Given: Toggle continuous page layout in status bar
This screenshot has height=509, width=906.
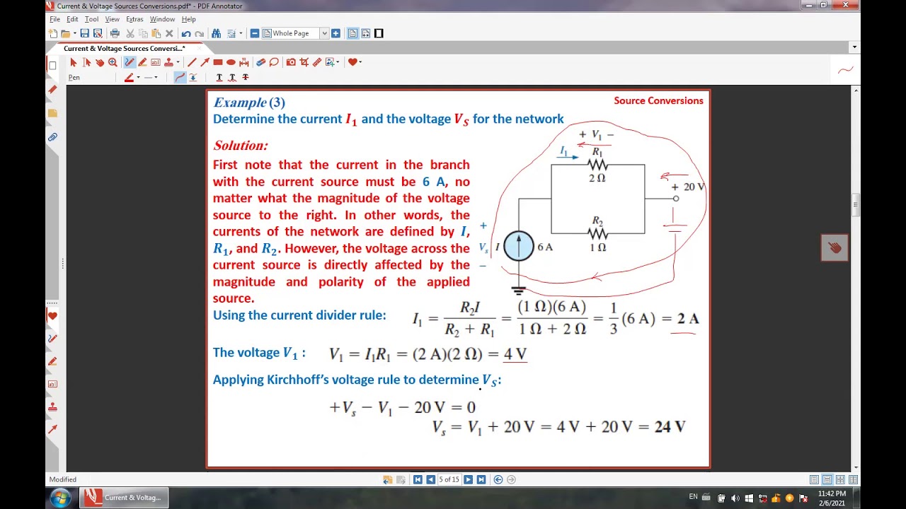Looking at the screenshot, I should 827,479.
